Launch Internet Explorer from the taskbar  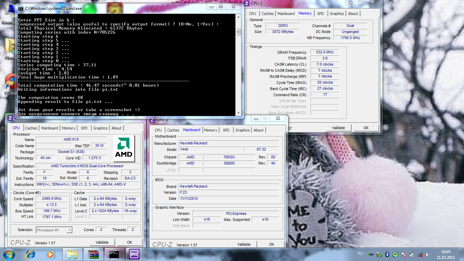31,254
